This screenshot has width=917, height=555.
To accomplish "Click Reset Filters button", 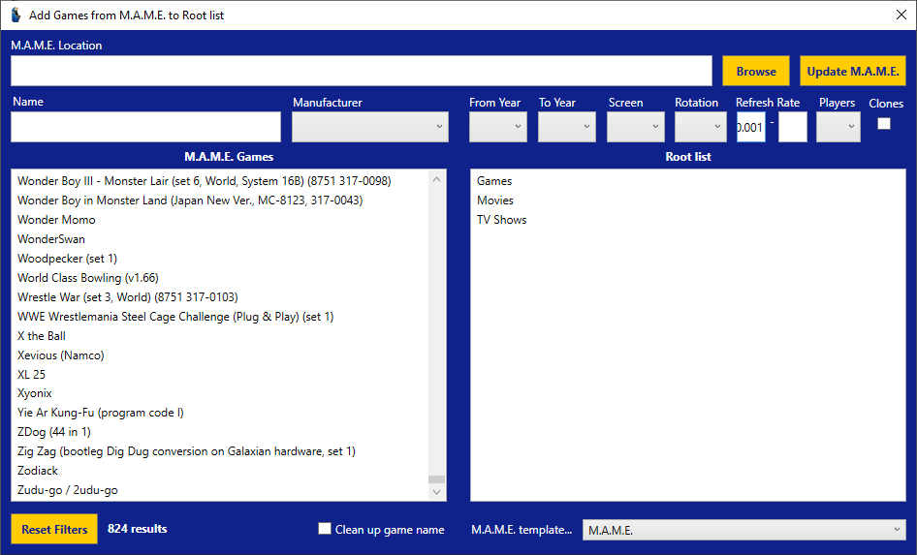I will pyautogui.click(x=54, y=529).
